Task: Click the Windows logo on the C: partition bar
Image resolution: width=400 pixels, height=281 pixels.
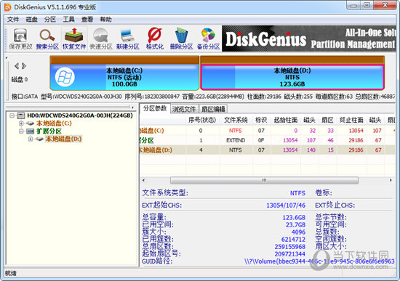Action: (x=65, y=77)
